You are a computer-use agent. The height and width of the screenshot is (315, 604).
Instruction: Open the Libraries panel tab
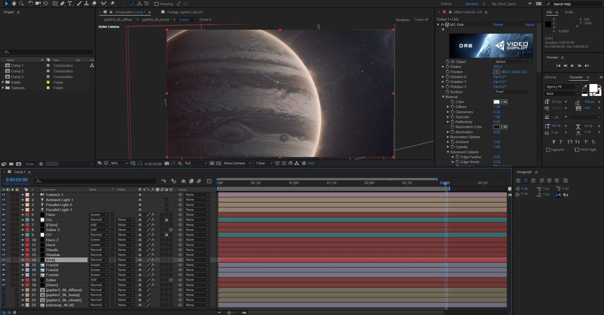tap(551, 77)
